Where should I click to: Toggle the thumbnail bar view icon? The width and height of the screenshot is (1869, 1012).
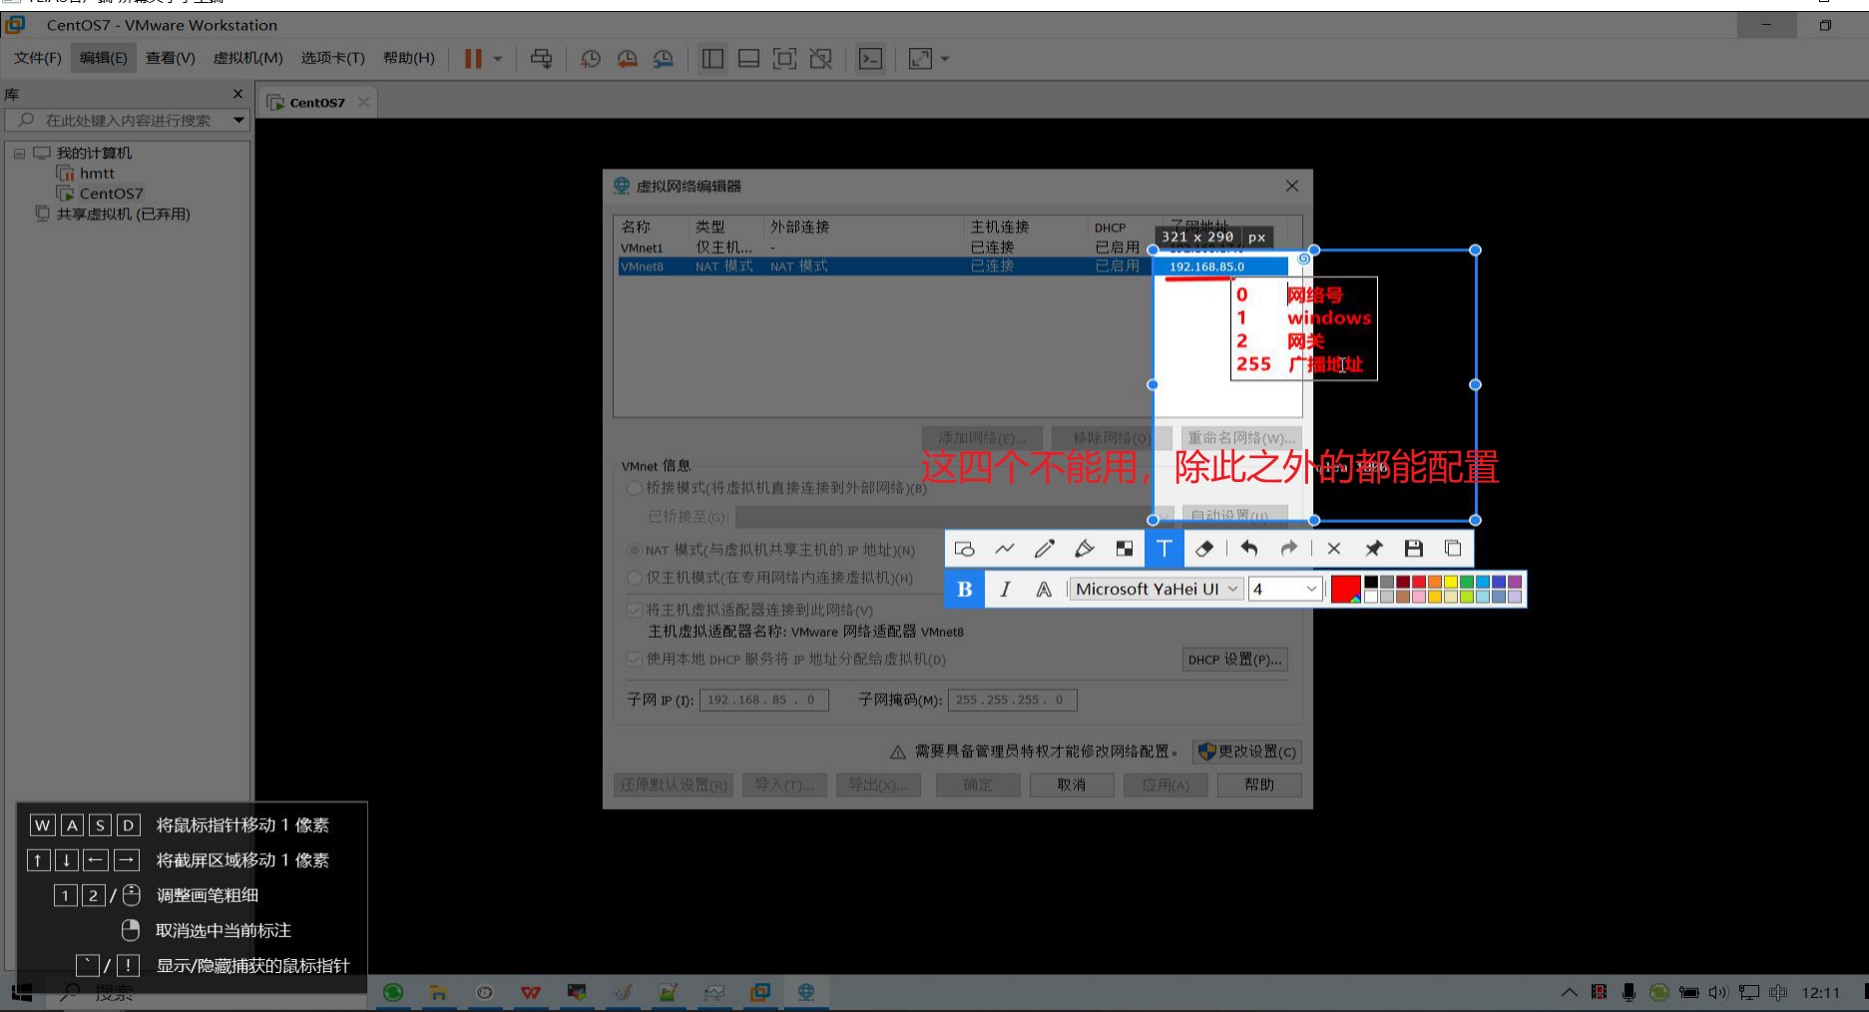coord(748,59)
